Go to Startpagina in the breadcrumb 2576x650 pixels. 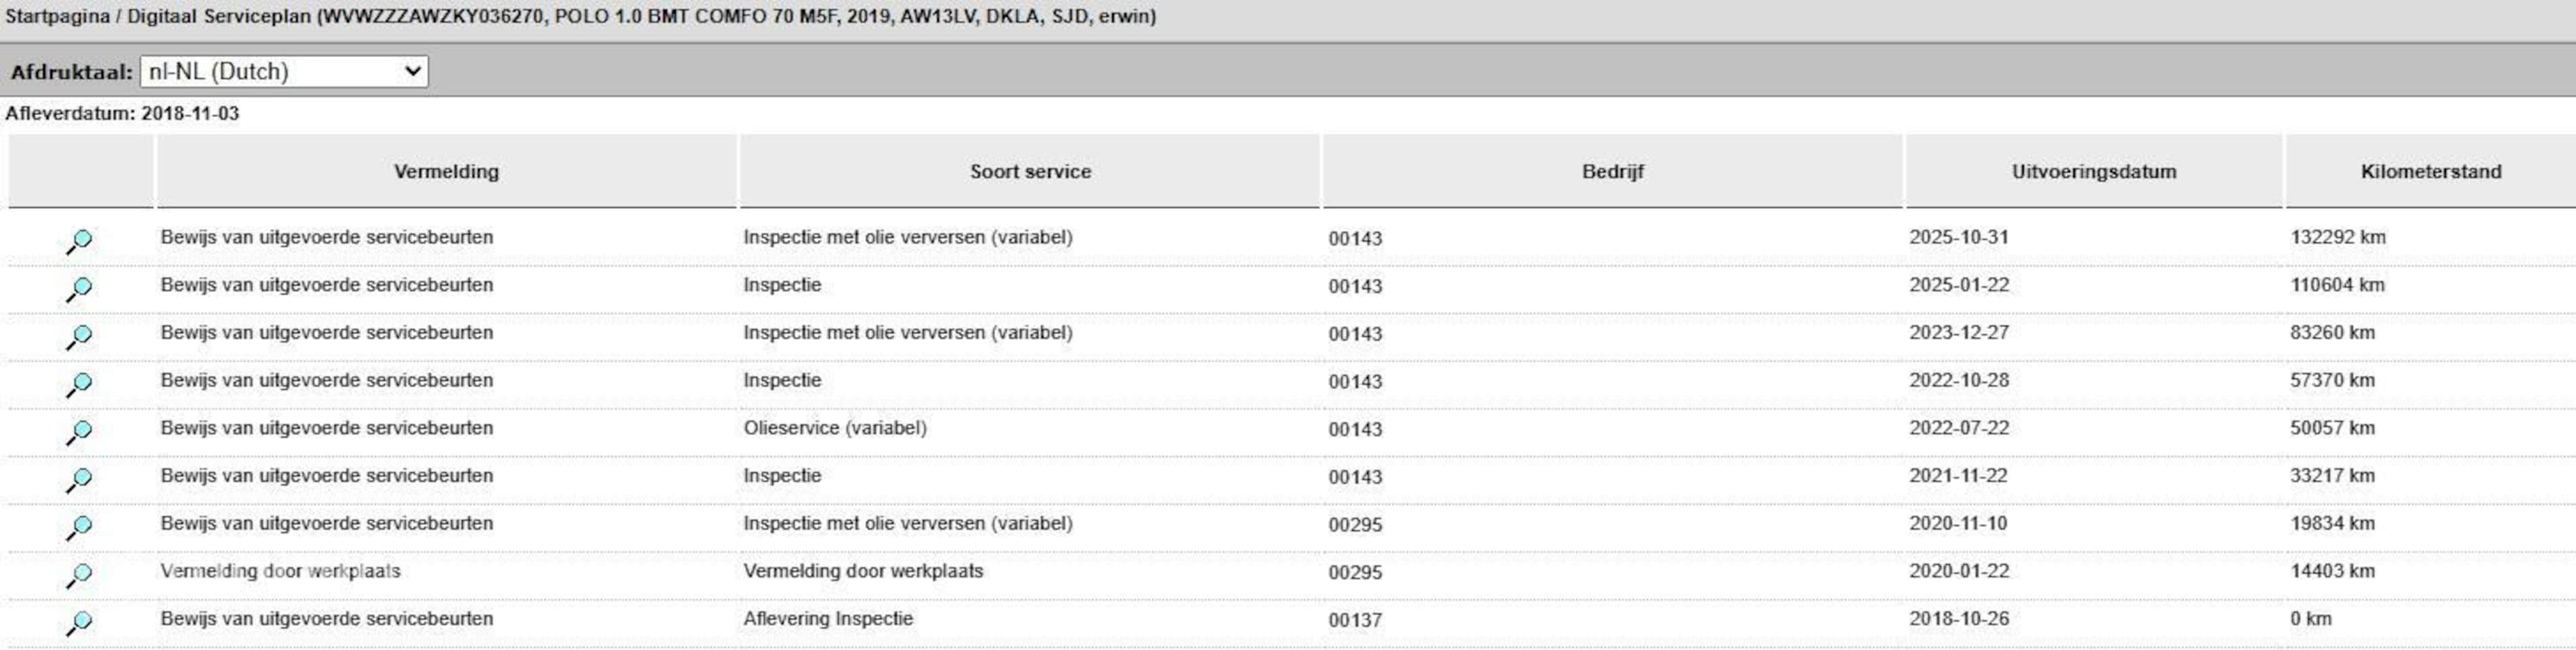[57, 17]
